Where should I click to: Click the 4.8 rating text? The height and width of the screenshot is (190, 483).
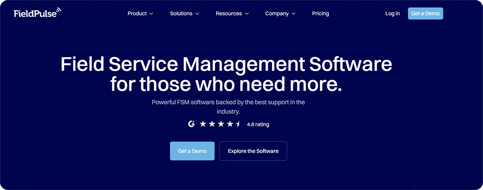[258, 124]
